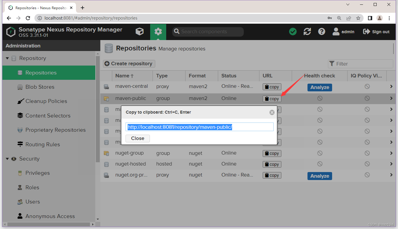The width and height of the screenshot is (398, 229).
Task: Go back in the browser
Action: point(9,18)
